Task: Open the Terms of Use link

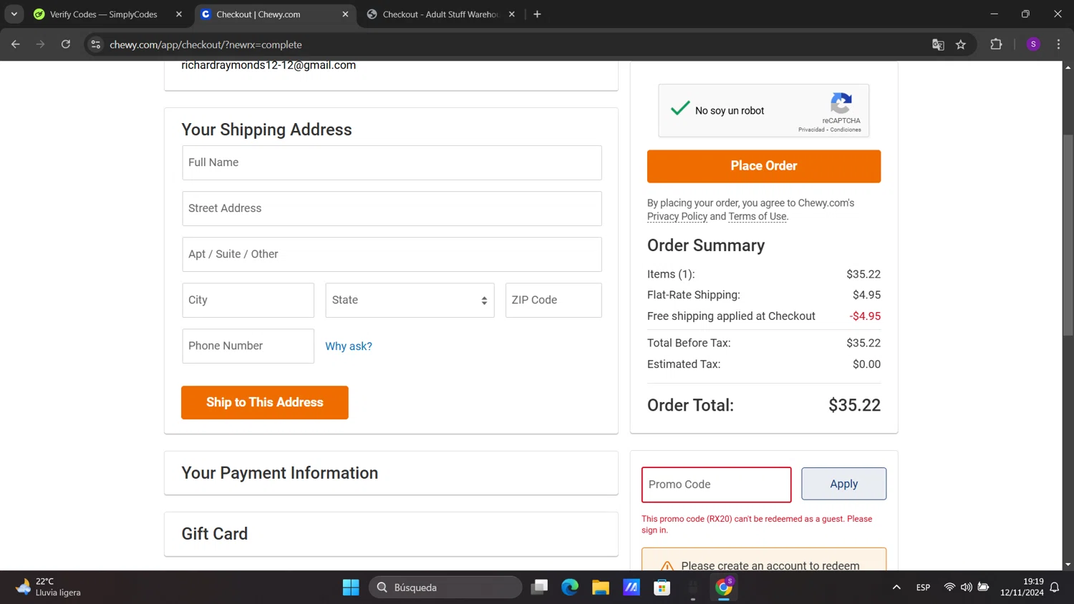Action: [758, 216]
